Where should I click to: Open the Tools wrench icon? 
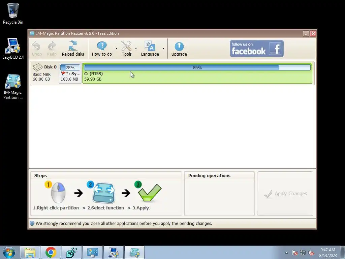(x=127, y=46)
